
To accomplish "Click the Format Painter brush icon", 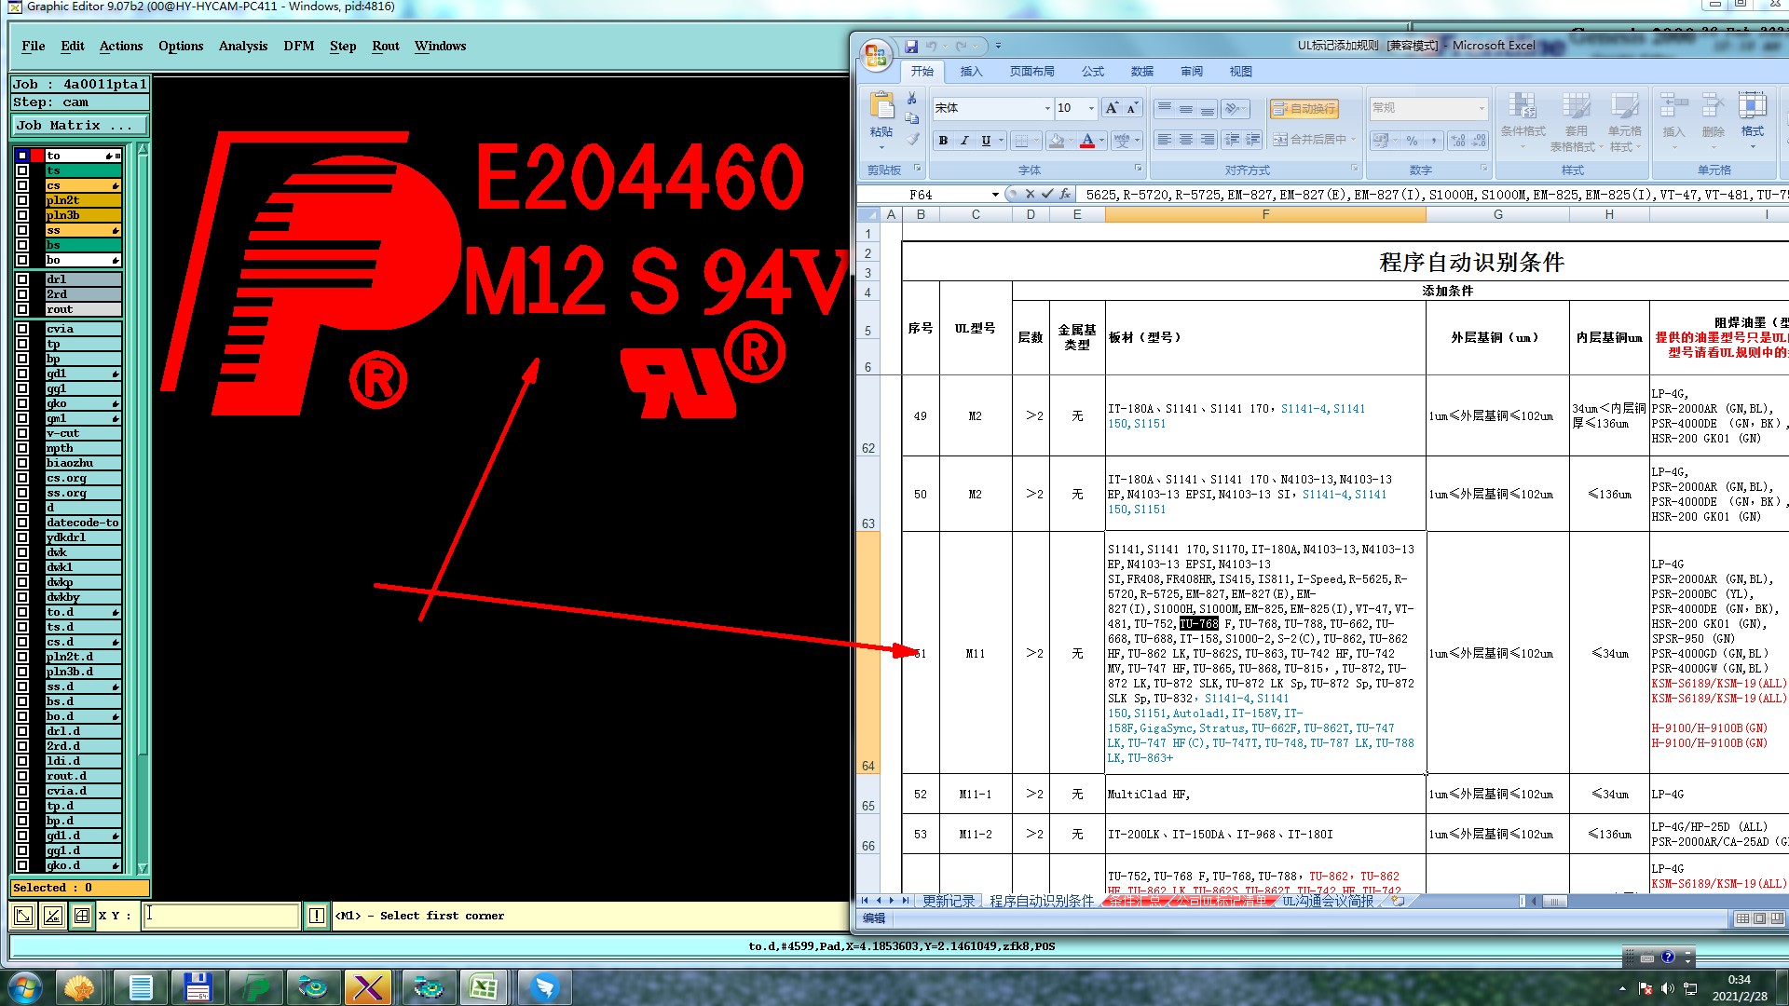I will [912, 139].
